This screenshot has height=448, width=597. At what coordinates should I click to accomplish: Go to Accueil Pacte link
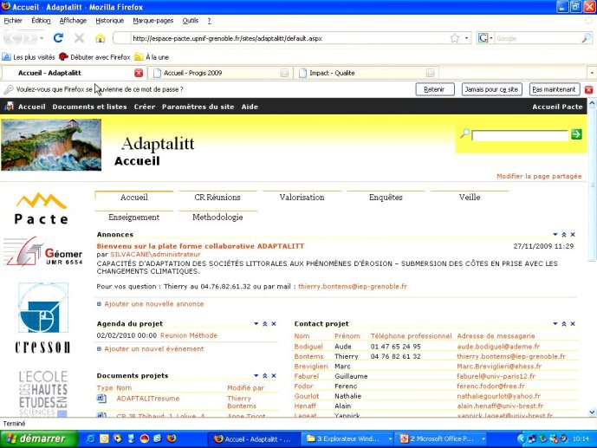(557, 107)
